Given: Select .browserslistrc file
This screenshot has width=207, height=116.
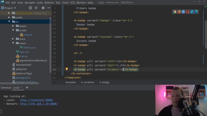Looking at the screenshot, I should pos(24,65).
